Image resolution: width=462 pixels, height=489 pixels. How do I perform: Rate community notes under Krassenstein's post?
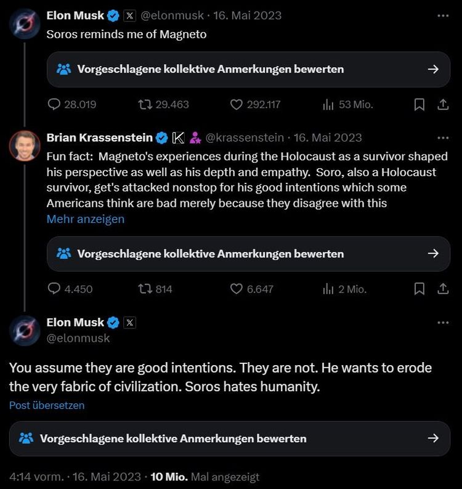[248, 254]
